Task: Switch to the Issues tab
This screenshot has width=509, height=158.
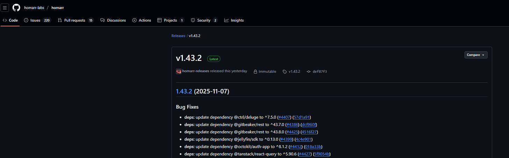Action: click(38, 20)
